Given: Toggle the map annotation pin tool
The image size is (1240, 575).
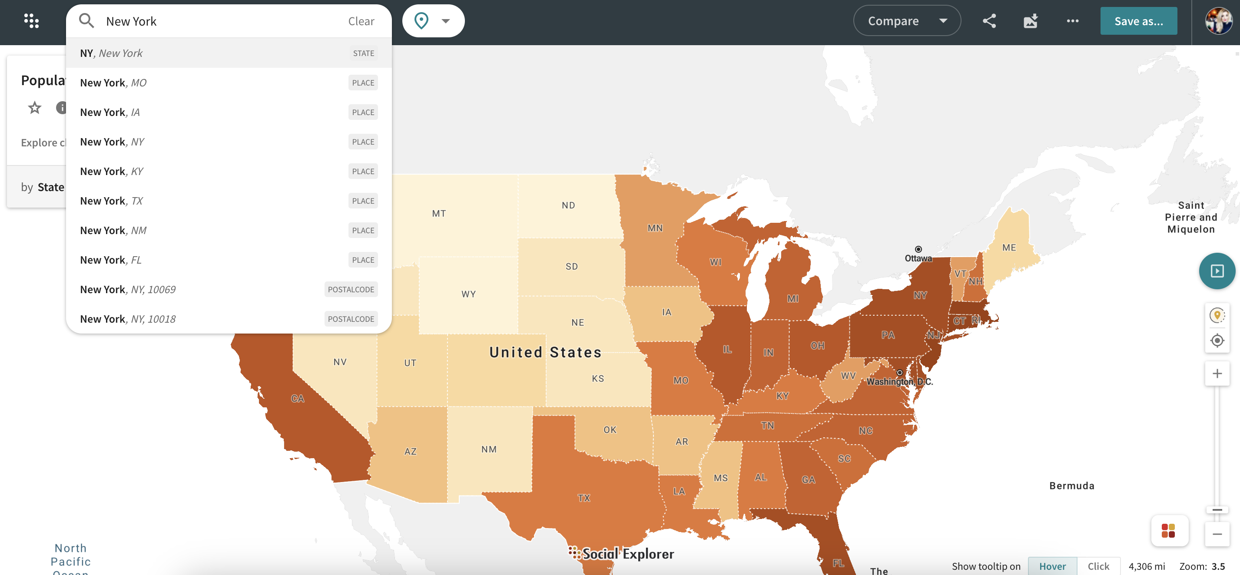Looking at the screenshot, I should (1217, 315).
